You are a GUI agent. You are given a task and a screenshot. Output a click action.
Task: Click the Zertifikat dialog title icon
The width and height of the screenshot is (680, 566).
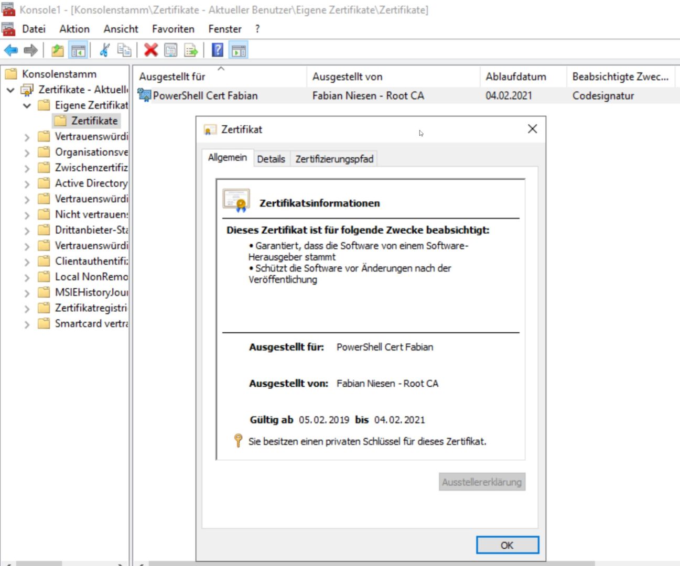210,129
